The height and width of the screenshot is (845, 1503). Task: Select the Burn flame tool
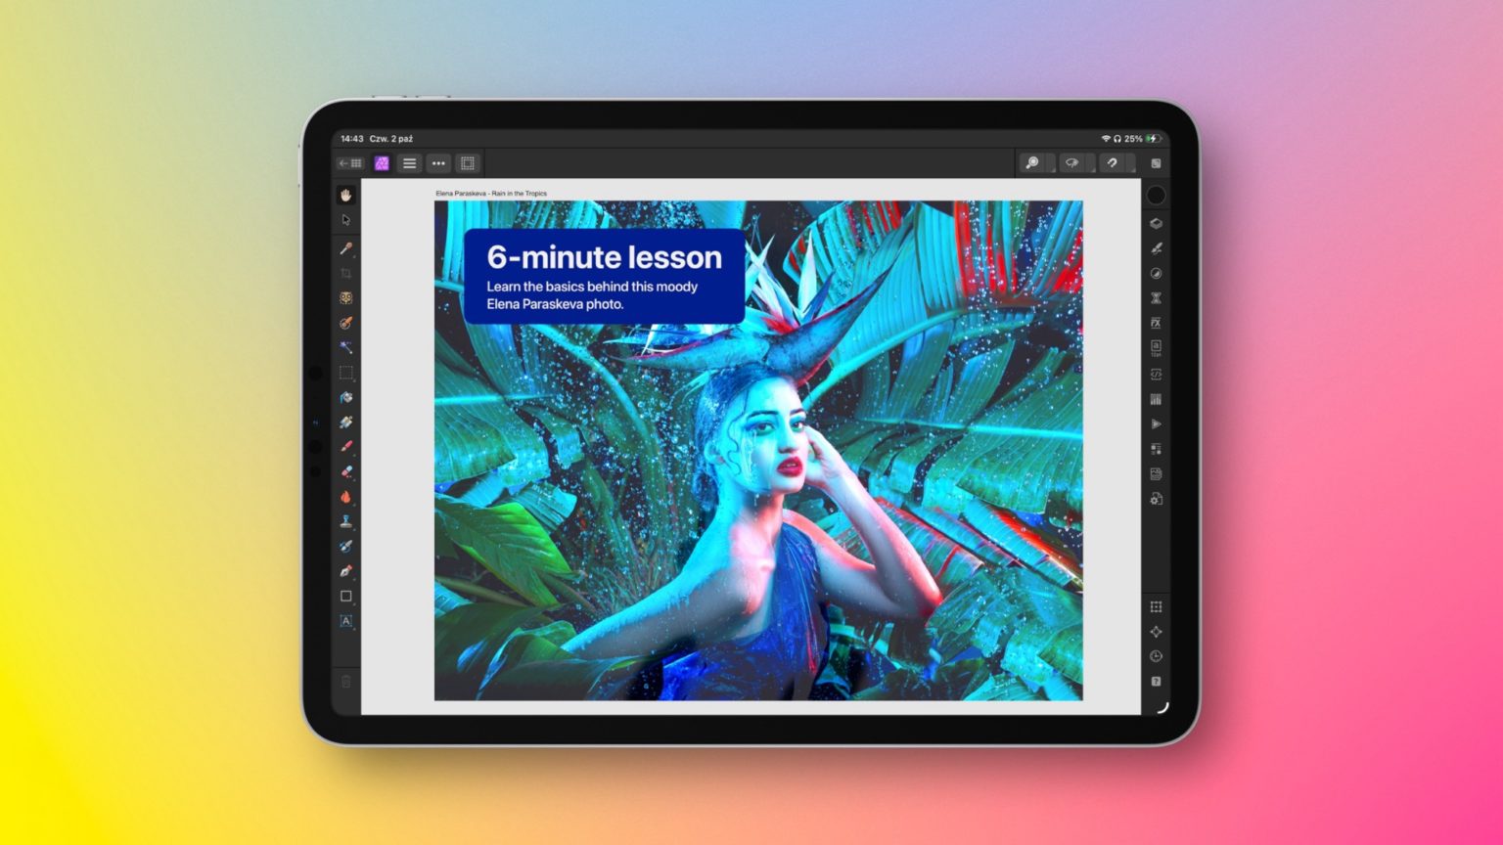click(x=345, y=497)
